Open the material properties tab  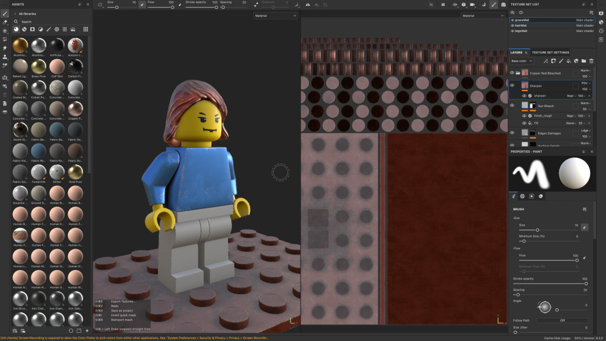click(541, 197)
